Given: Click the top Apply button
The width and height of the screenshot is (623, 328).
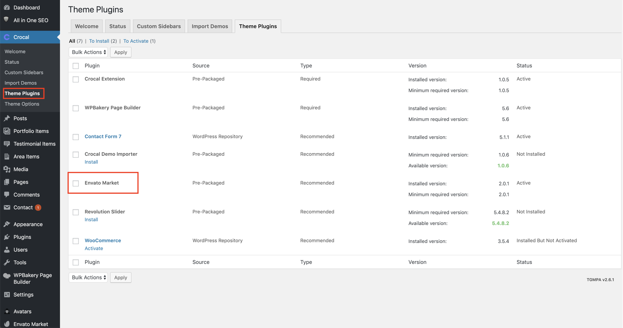Looking at the screenshot, I should click(121, 52).
